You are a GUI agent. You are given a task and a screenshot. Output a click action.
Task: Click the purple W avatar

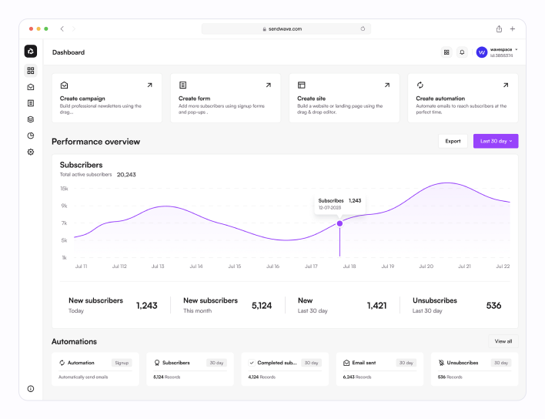coord(482,52)
